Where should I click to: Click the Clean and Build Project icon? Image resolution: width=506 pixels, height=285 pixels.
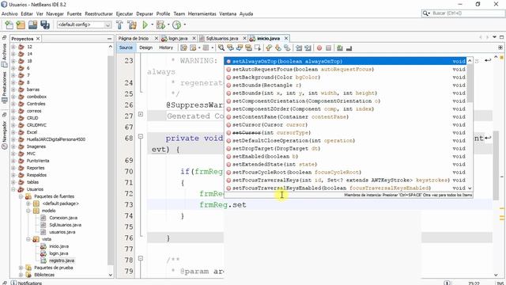[x=132, y=25]
